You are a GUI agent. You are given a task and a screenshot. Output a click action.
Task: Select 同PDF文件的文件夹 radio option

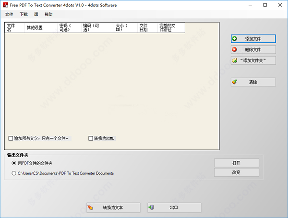tap(14, 163)
